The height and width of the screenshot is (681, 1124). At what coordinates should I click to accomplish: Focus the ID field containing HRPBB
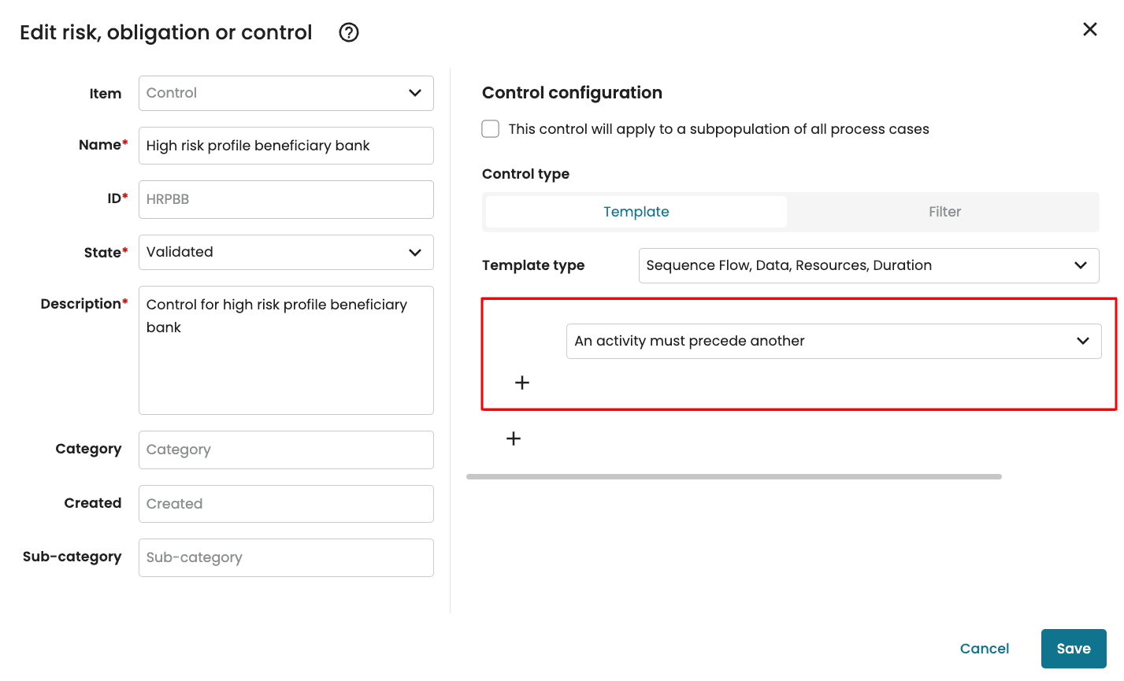click(286, 199)
